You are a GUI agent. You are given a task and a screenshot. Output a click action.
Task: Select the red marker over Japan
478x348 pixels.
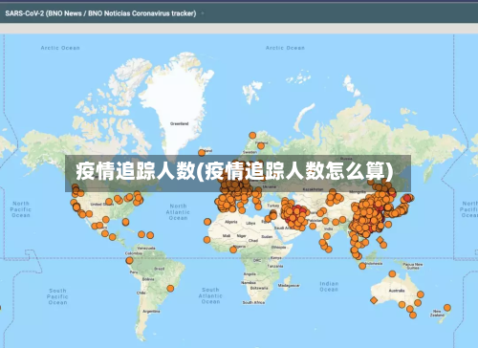[407, 198]
